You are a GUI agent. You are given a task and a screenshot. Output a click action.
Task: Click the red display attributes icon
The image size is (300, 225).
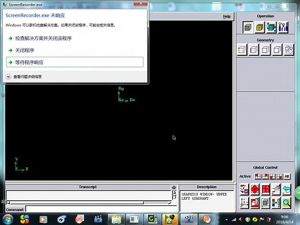point(255,203)
